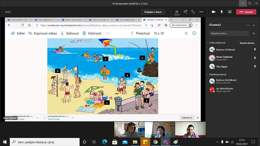This screenshot has width=260, height=146.
Task: Open the meeting chat icon
Action: 185,12
